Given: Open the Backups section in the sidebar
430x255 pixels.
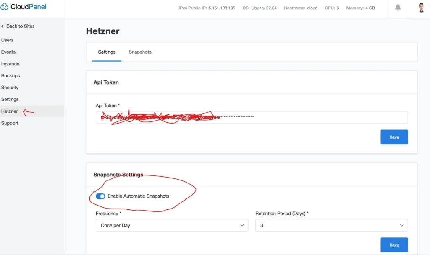Looking at the screenshot, I should tap(11, 75).
